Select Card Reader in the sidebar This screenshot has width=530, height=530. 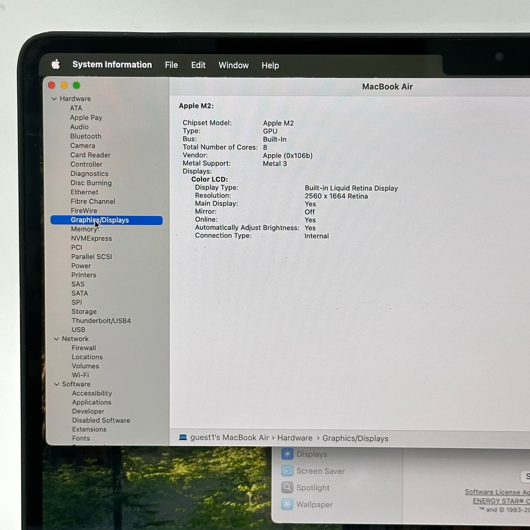tap(91, 155)
